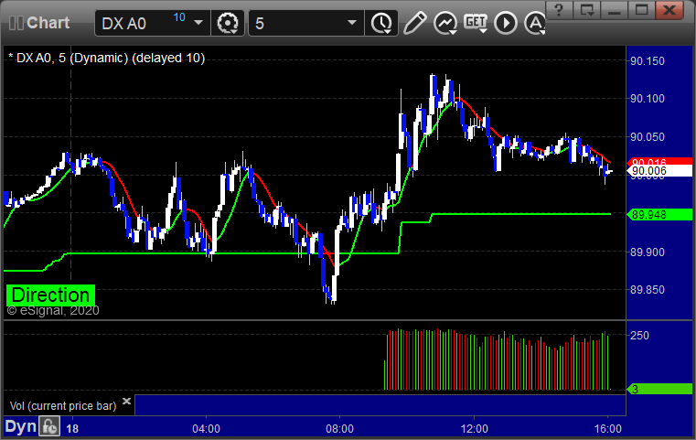Screen dimensions: 696x440
Task: Minimize the chart window
Action: coord(614,10)
